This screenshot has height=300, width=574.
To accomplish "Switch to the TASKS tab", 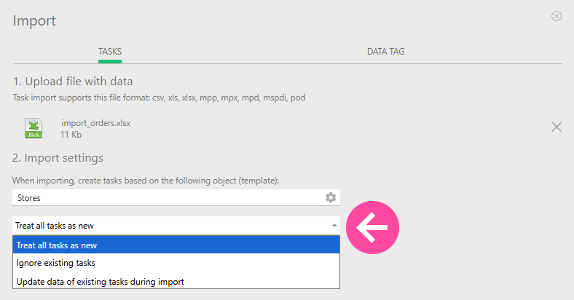I will tap(110, 52).
